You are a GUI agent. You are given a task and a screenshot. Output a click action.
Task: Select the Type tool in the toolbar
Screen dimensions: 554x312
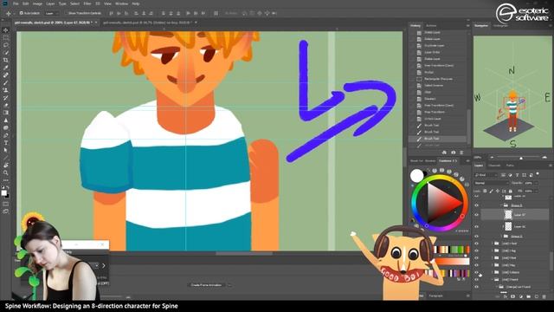pyautogui.click(x=6, y=143)
